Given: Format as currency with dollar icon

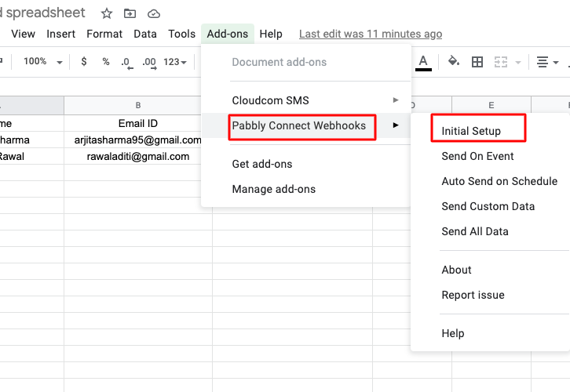Looking at the screenshot, I should point(84,62).
